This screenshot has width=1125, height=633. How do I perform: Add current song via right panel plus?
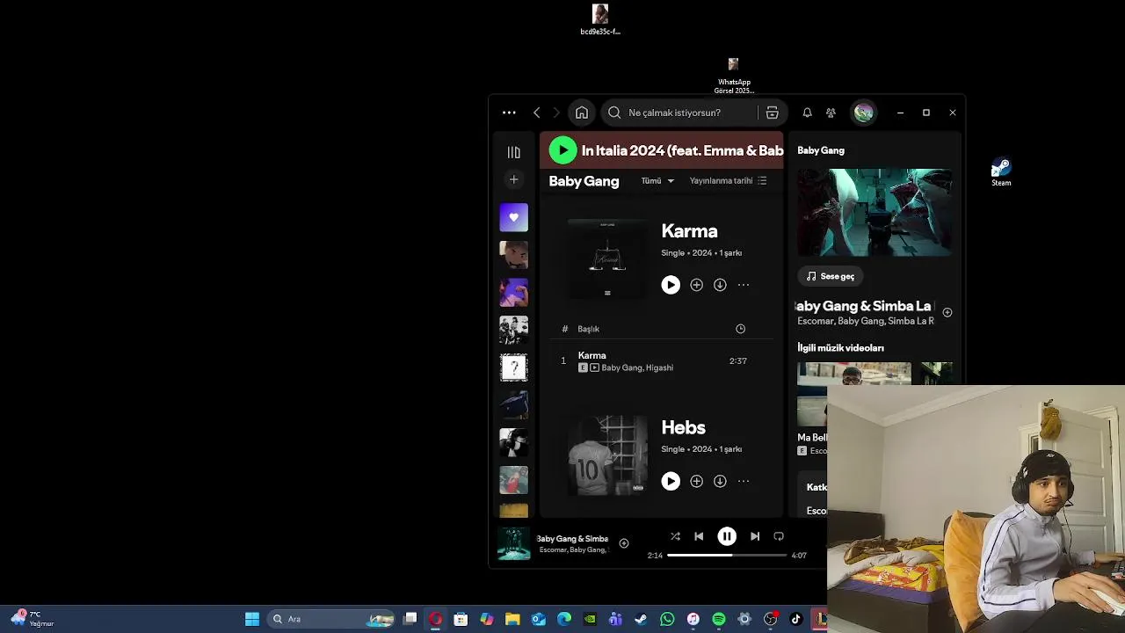[x=947, y=312]
